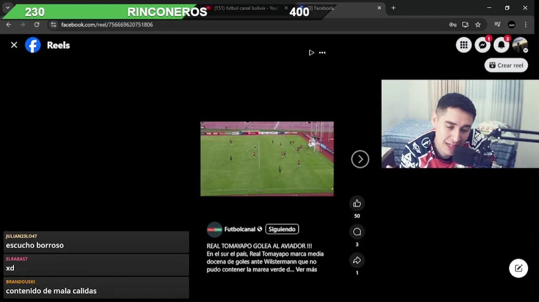Open Messenger chats icon
Screen dimensions: 539x302
pyautogui.click(x=483, y=45)
